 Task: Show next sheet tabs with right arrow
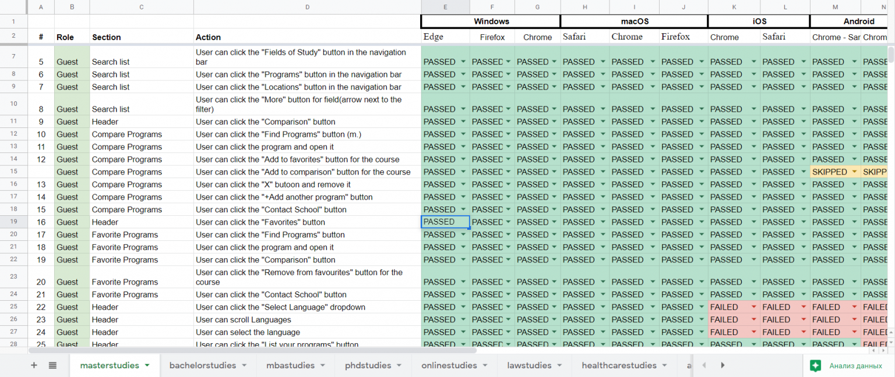[x=723, y=365]
